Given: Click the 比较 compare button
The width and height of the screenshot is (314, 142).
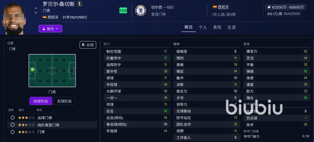Looking at the screenshot, I should point(88,45).
